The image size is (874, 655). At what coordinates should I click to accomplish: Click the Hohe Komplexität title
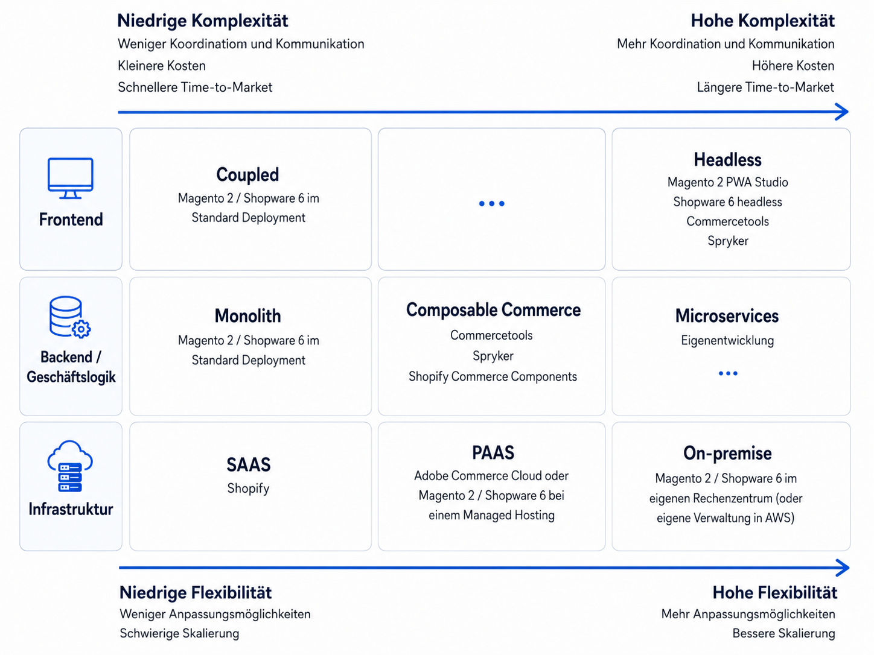[x=763, y=21]
